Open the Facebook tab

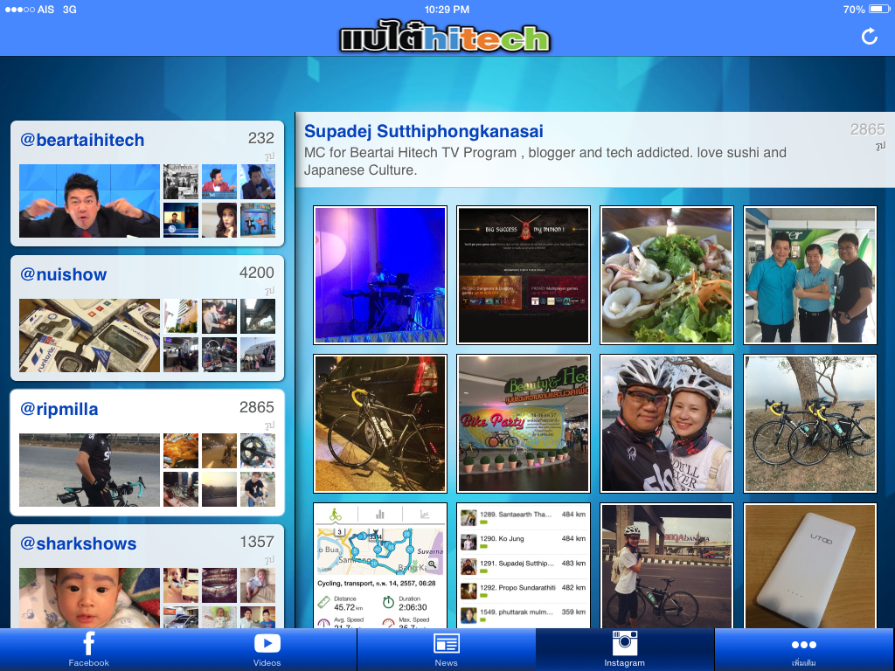pyautogui.click(x=89, y=650)
